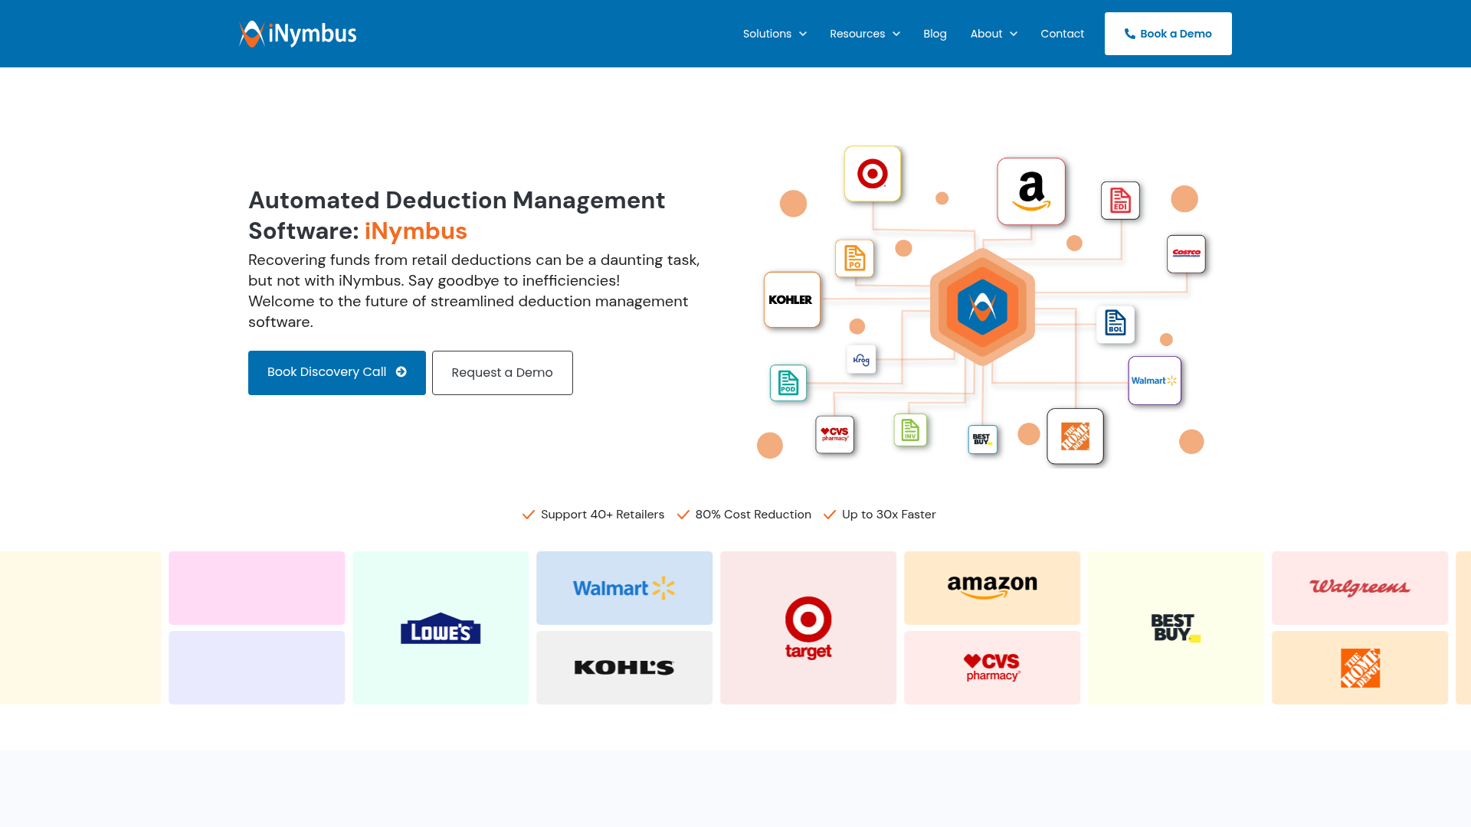Click the EDI document icon
This screenshot has width=1471, height=827.
1120,200
